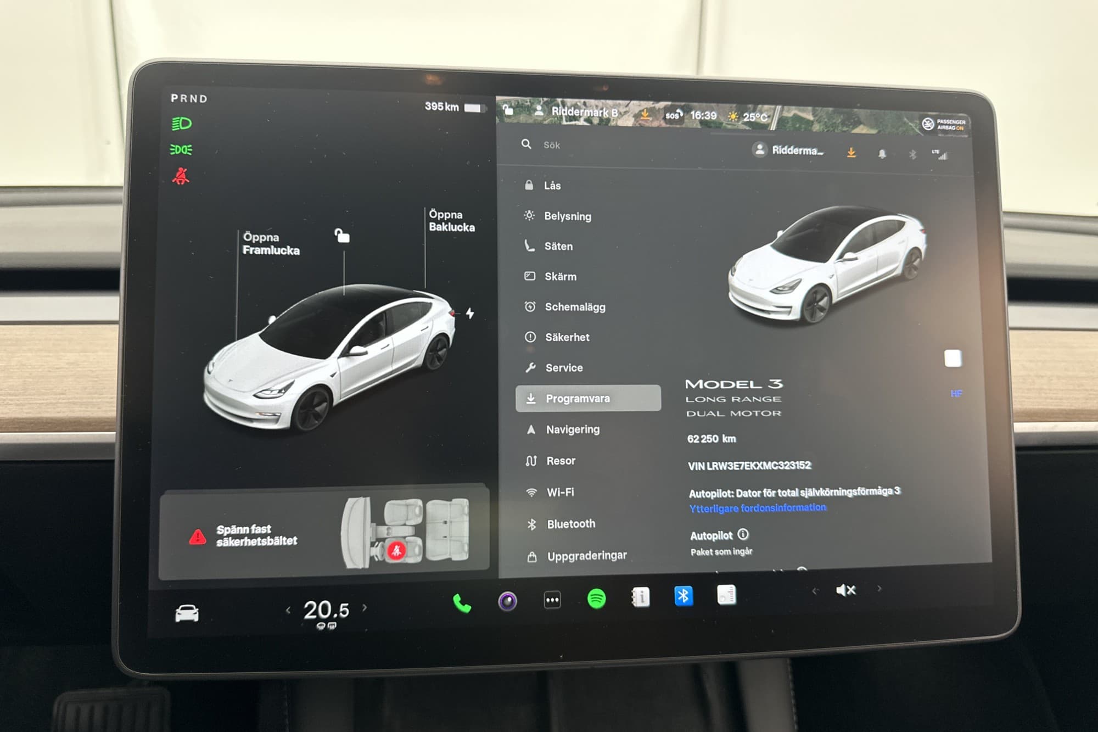Unmute the volume speaker icon

point(846,590)
